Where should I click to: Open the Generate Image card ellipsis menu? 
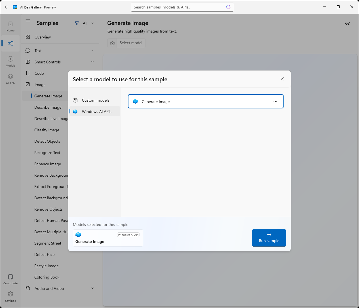click(x=275, y=101)
